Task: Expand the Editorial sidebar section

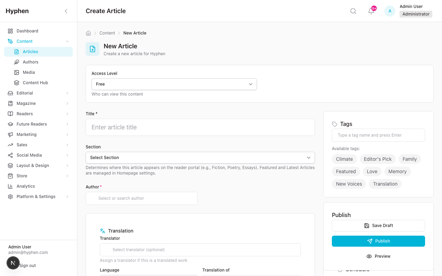Action: tap(38, 93)
